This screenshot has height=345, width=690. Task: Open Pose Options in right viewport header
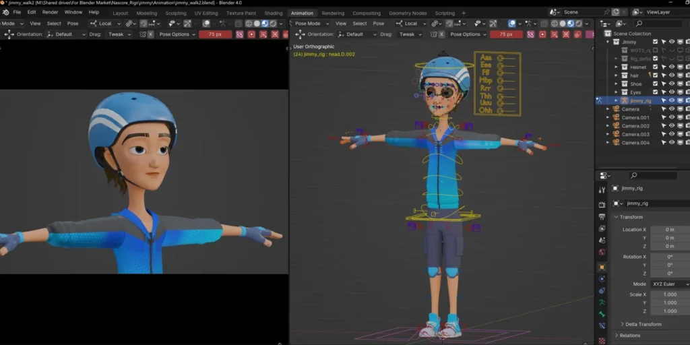point(468,34)
